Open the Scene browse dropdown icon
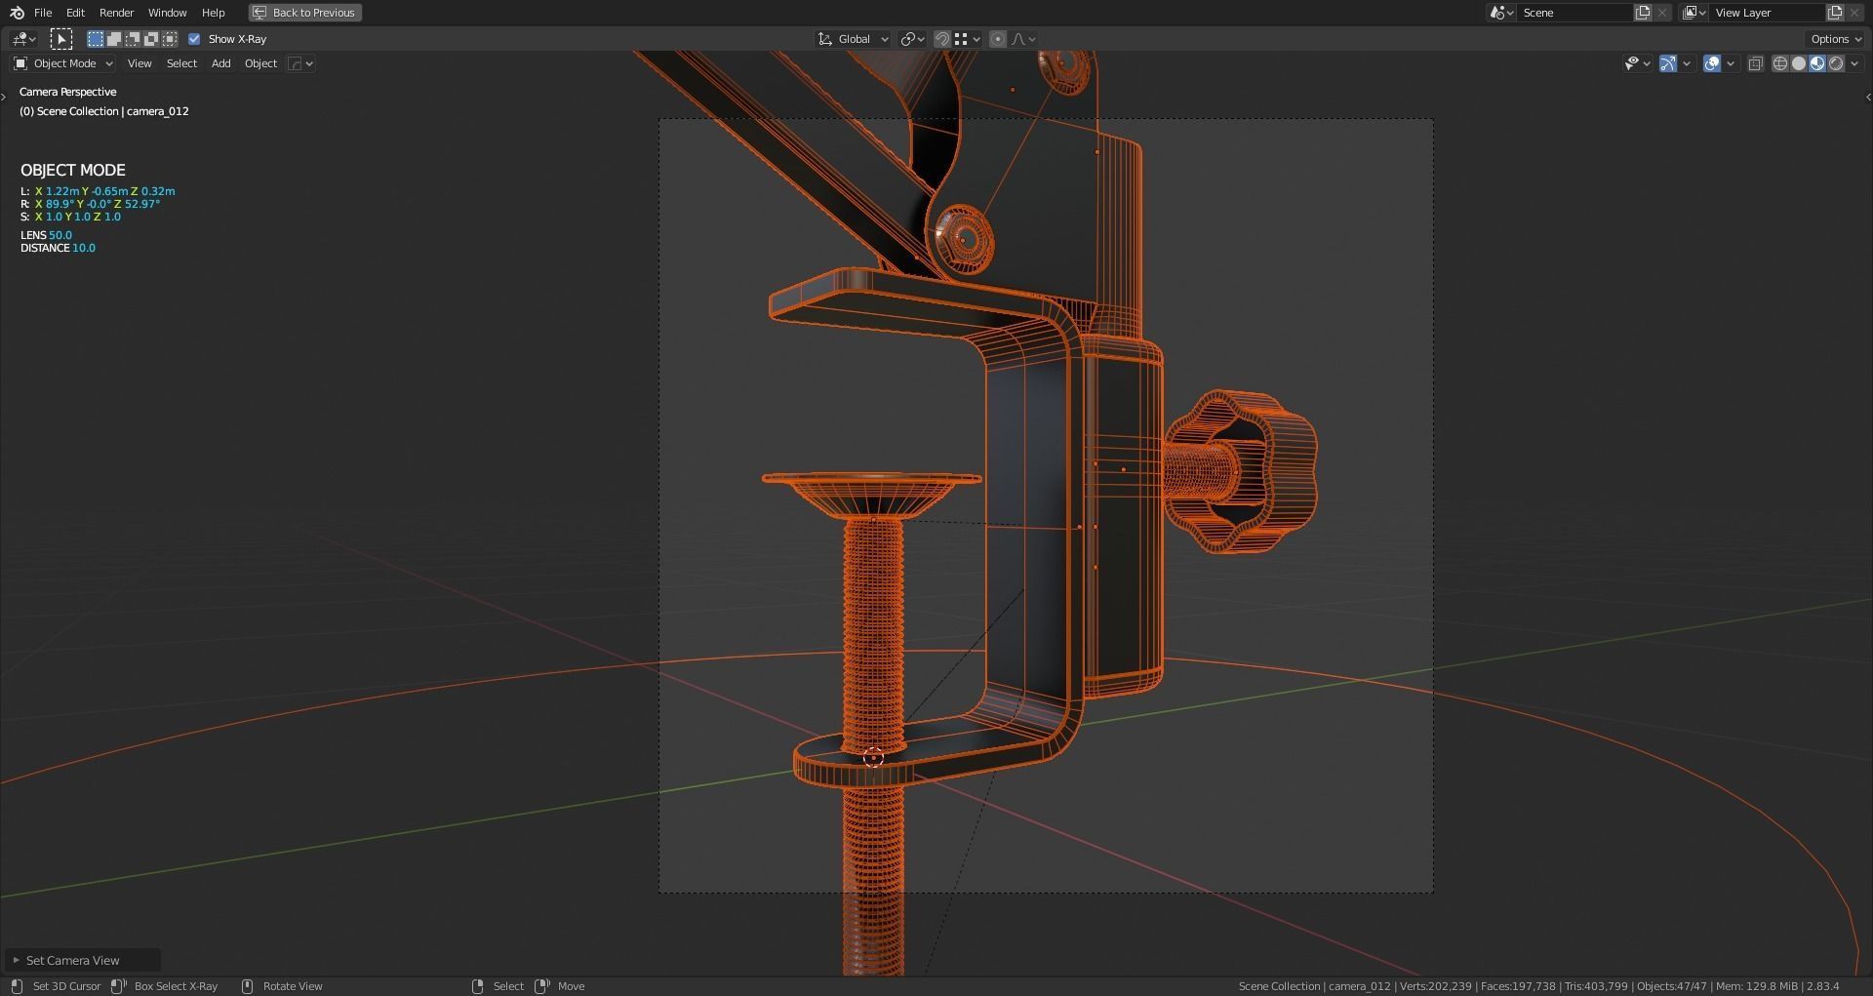 pos(1501,13)
